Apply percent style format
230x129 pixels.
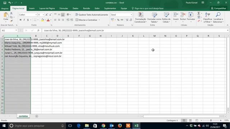click(118, 20)
